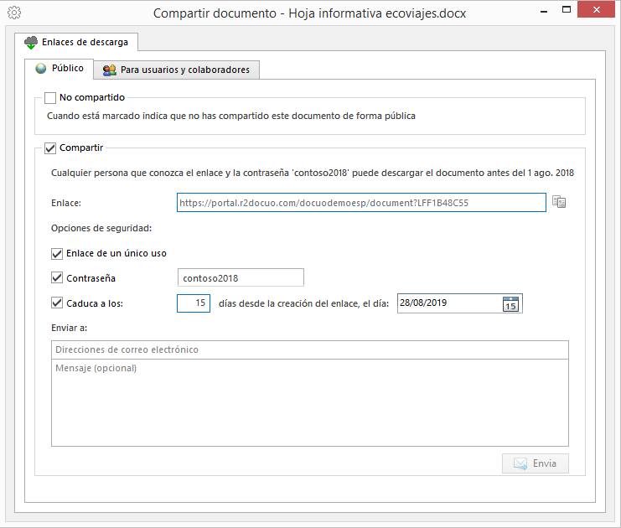Switch to Para usuarios y colaboradores tab
This screenshot has width=621, height=528.
177,70
